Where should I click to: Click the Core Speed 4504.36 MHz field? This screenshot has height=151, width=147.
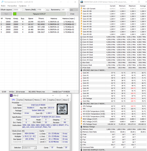(29, 133)
